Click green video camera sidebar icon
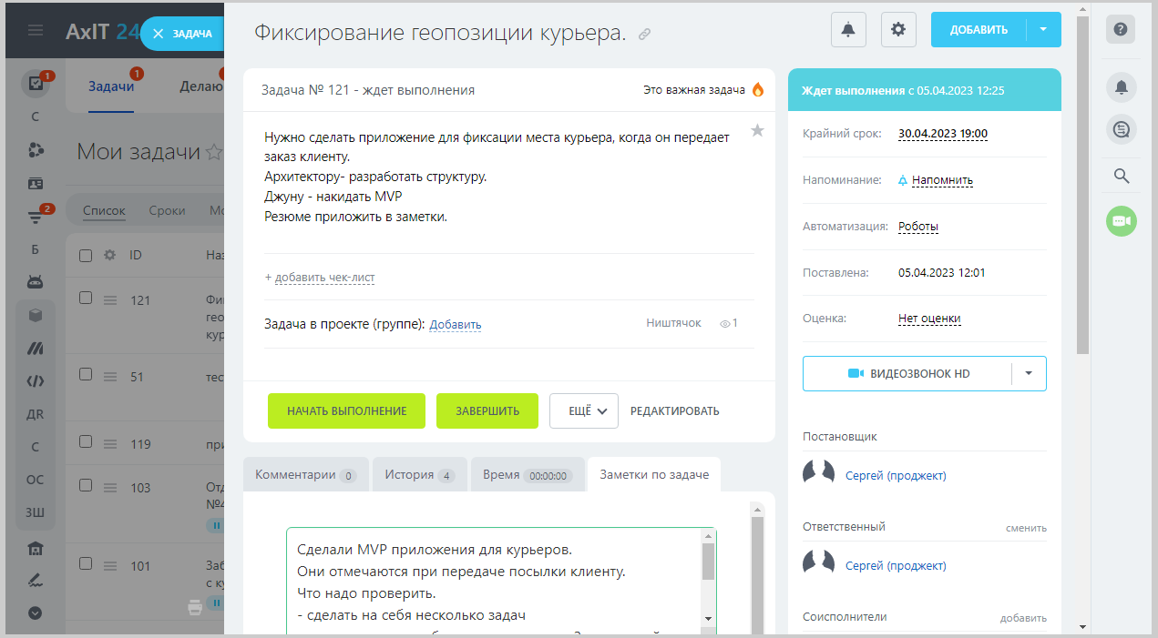 [1122, 221]
